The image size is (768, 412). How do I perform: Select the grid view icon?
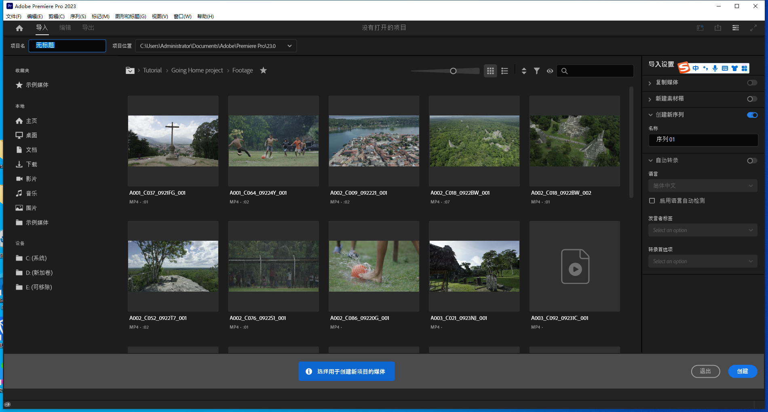click(490, 71)
